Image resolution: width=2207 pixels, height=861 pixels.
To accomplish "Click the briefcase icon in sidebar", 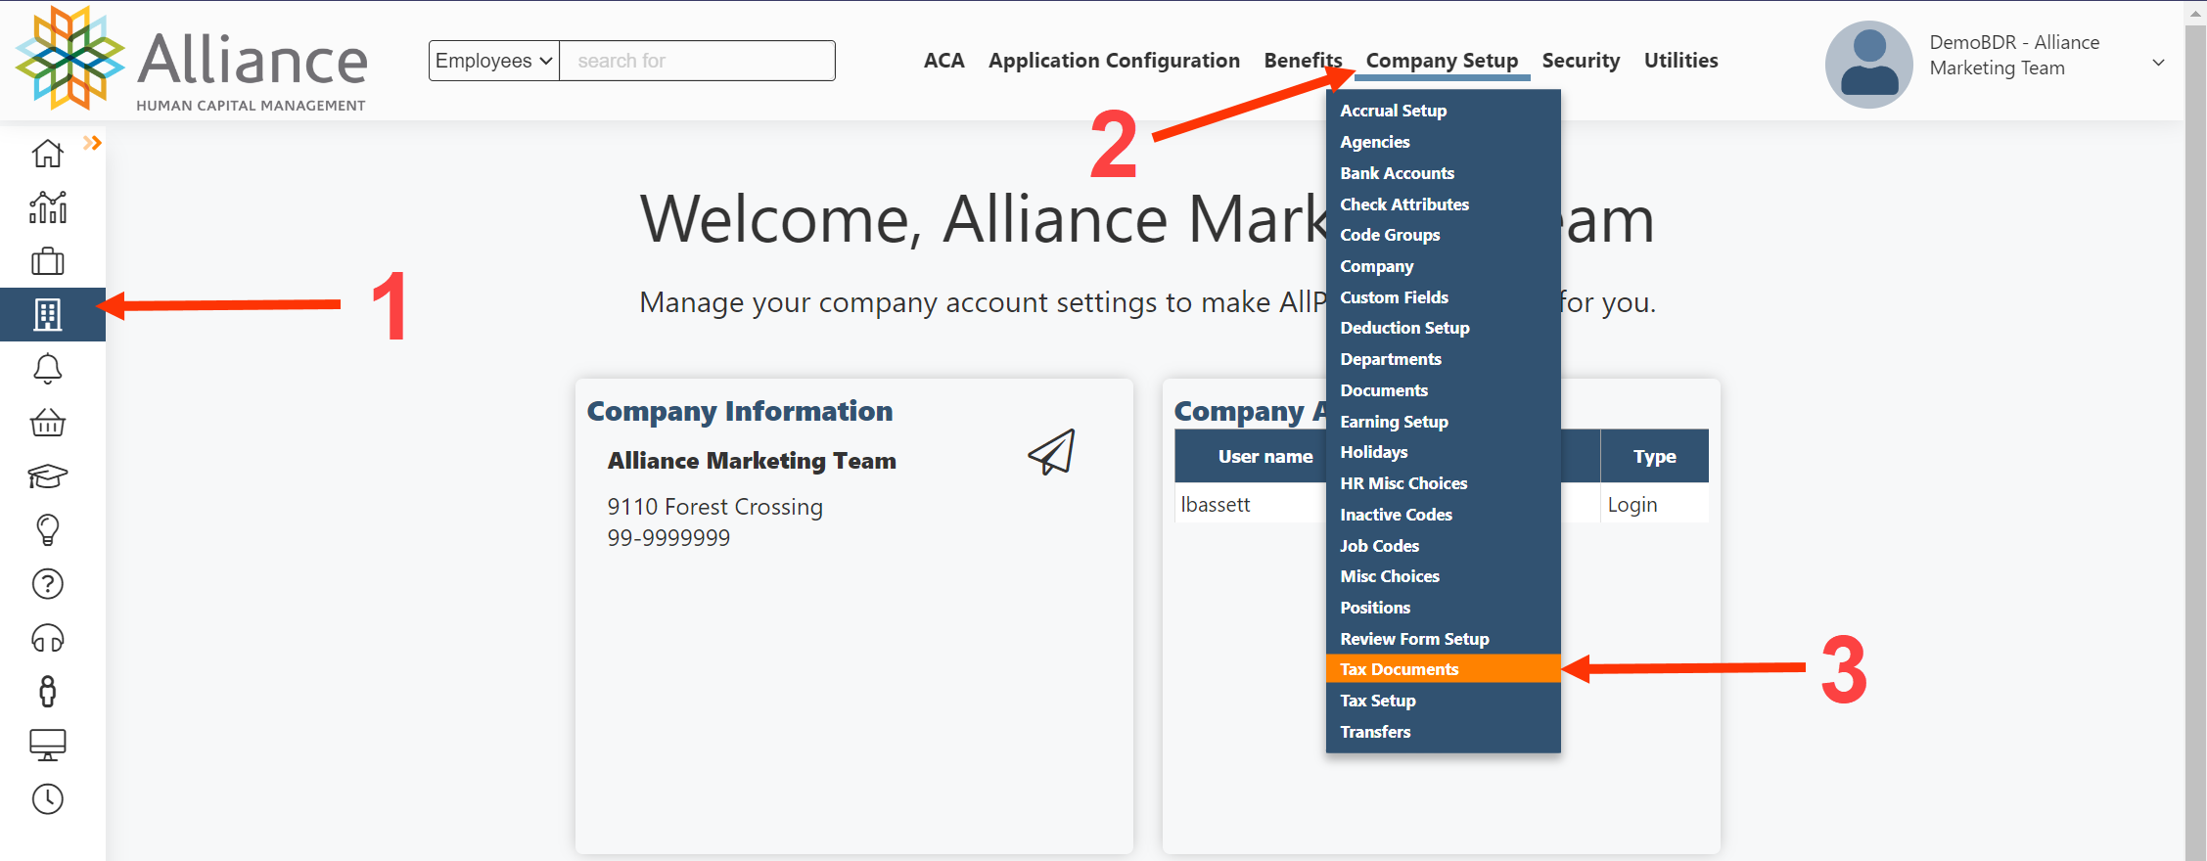I will (x=47, y=261).
